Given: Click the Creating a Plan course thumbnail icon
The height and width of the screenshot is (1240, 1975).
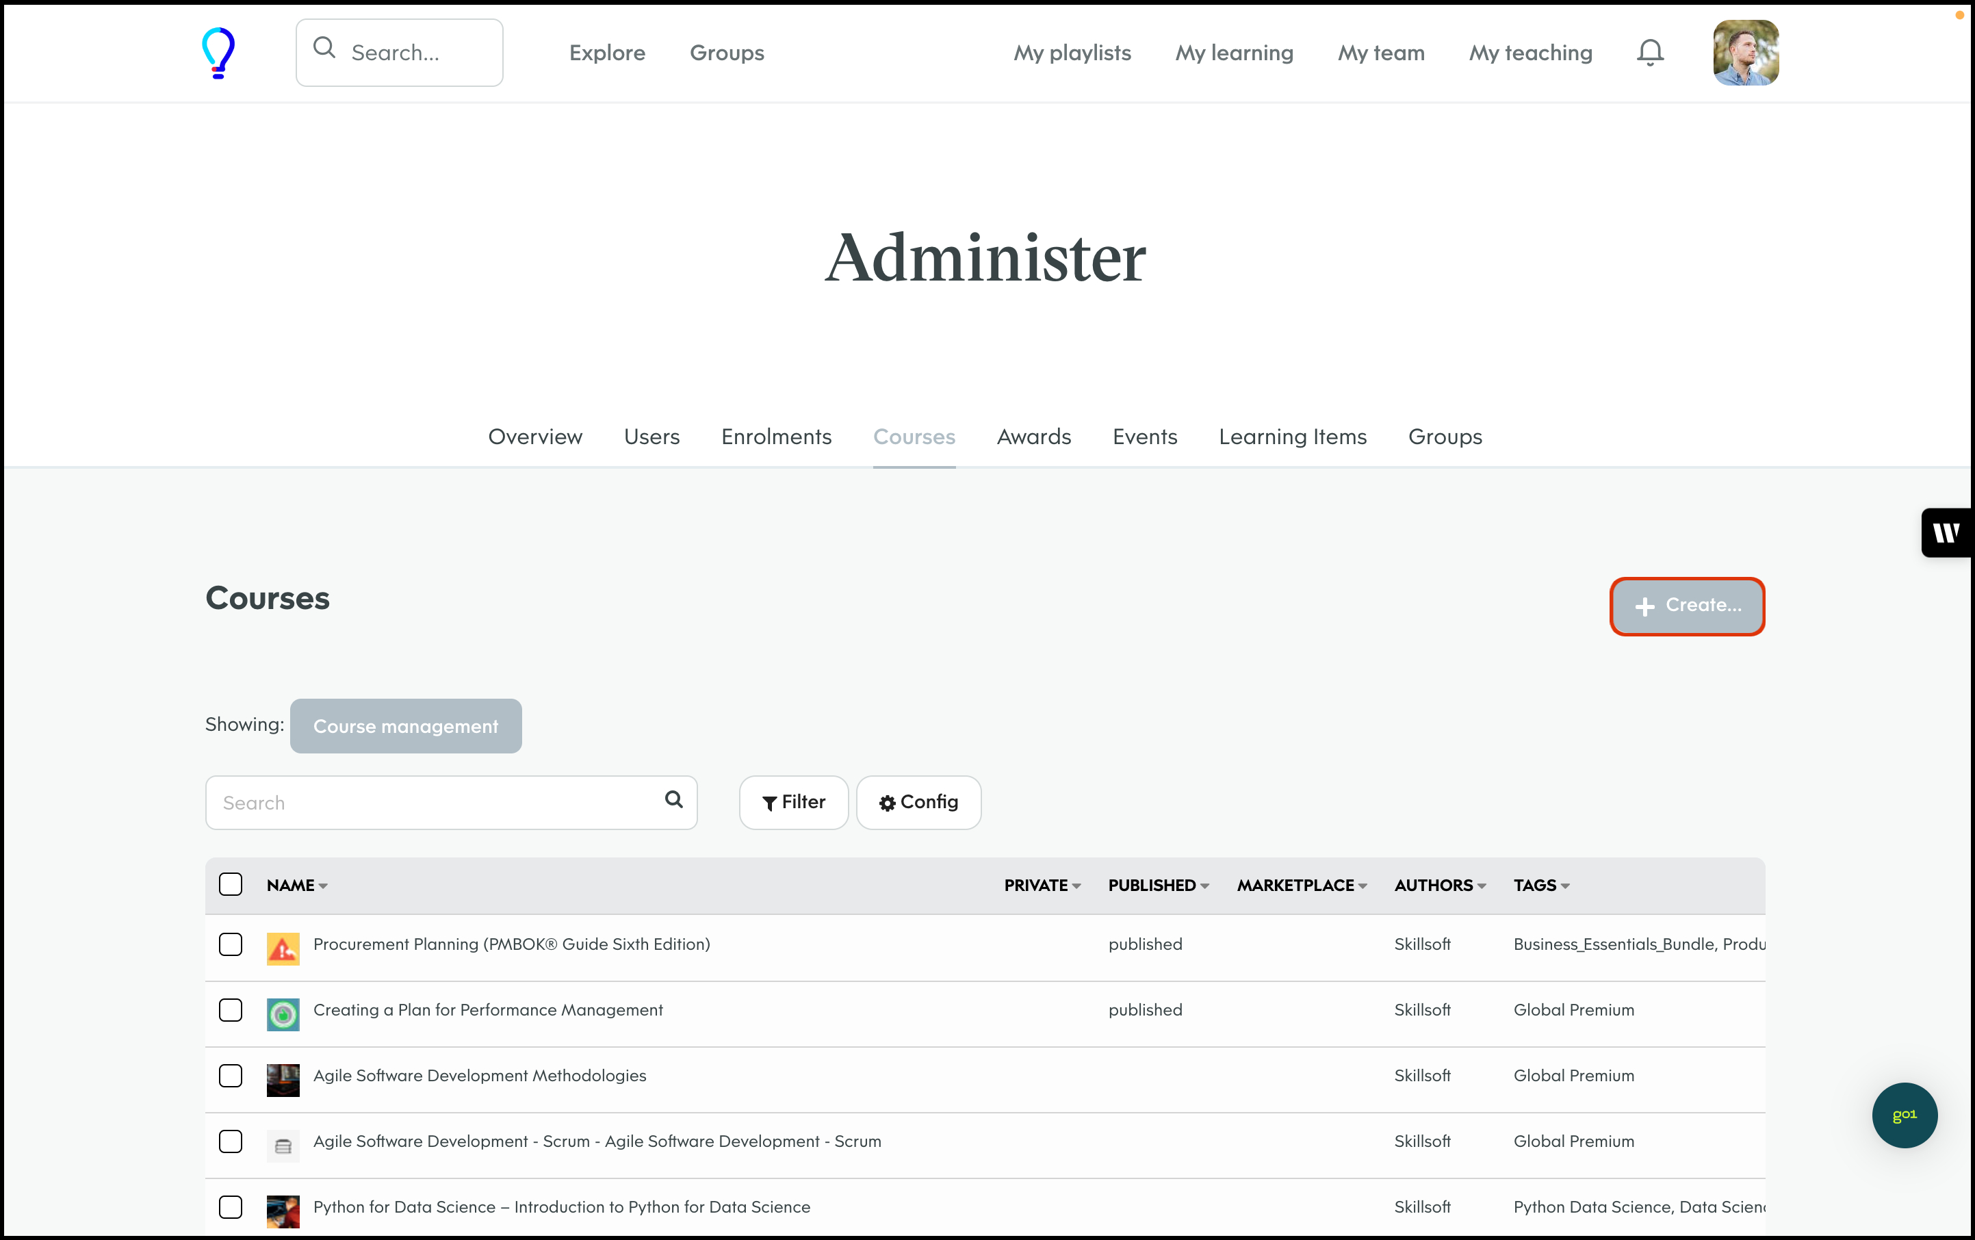Looking at the screenshot, I should (283, 1014).
